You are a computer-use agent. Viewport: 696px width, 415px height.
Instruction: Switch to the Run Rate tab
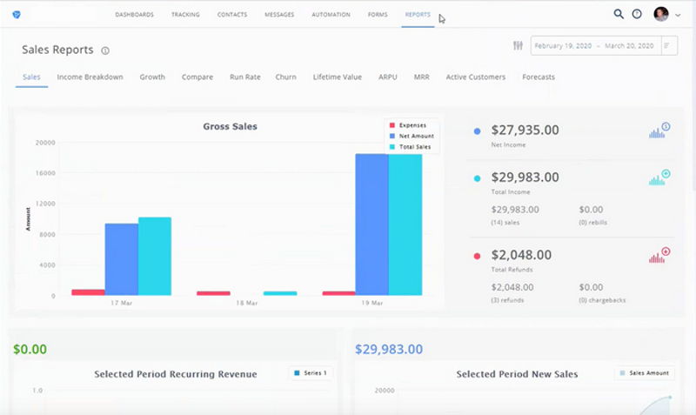tap(245, 77)
